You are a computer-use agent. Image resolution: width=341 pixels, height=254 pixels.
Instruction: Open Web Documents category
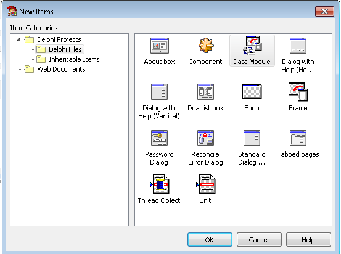[61, 69]
